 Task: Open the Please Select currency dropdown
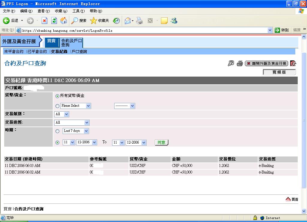tap(76, 106)
